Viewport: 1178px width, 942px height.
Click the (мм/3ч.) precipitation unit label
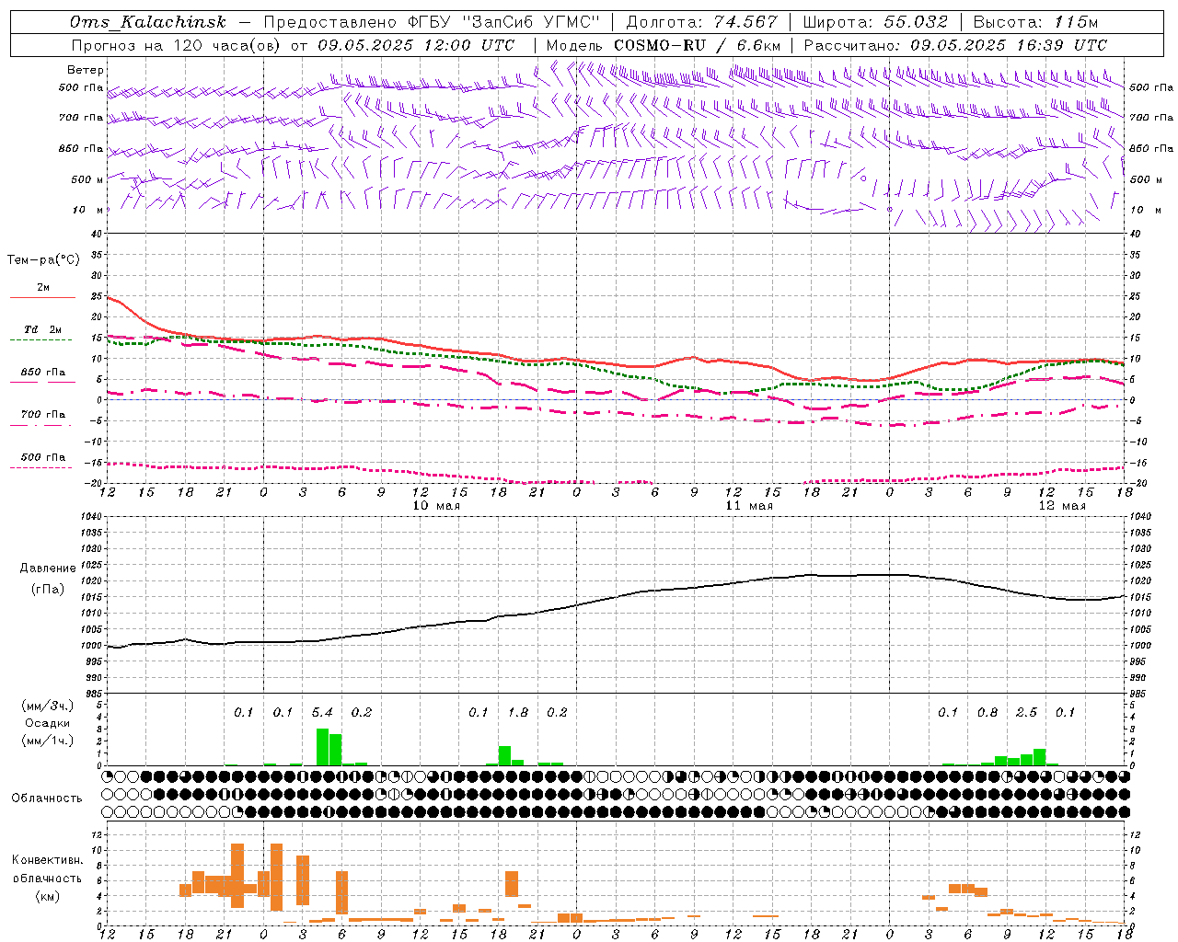coord(48,706)
